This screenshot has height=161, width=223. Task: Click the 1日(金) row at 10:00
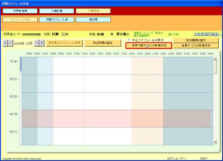click(69, 66)
